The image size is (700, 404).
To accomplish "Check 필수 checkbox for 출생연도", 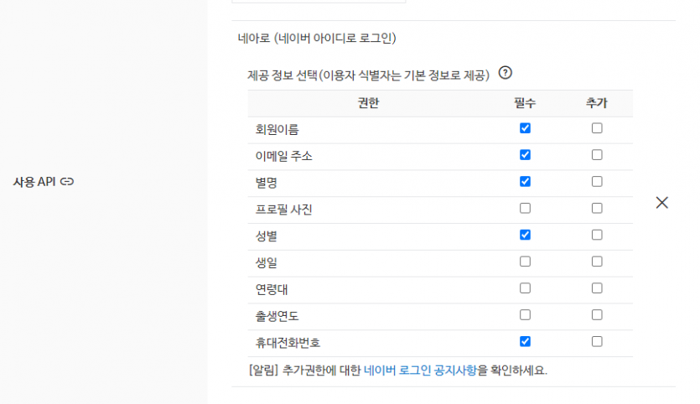I will 525,315.
